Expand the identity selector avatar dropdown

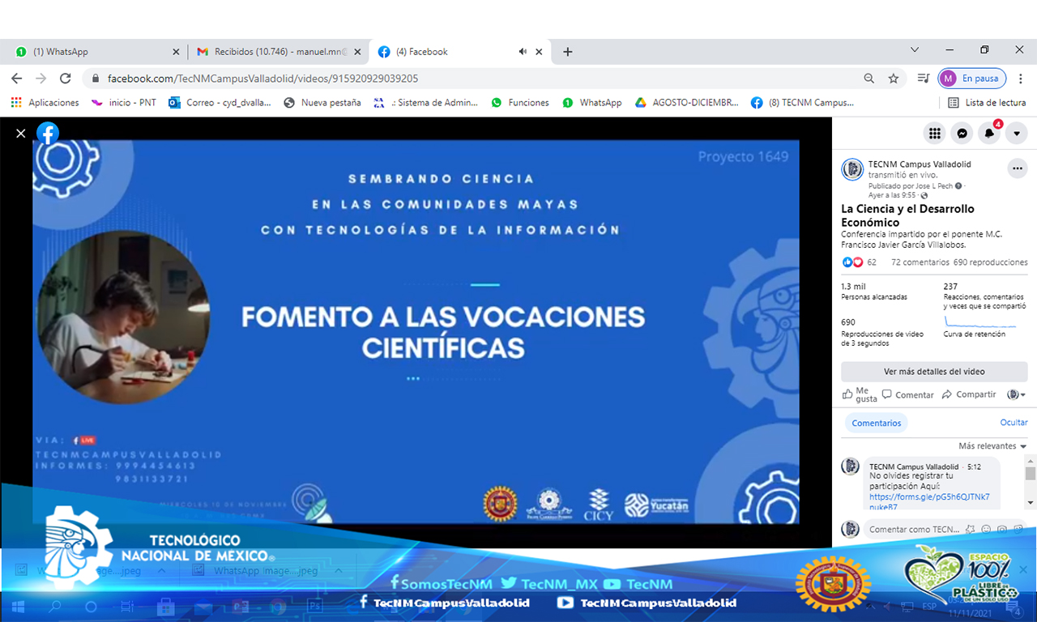pyautogui.click(x=1016, y=394)
